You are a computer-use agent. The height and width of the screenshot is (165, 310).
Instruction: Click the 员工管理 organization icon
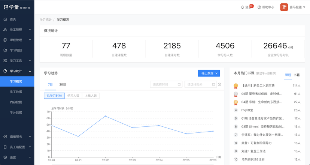(5, 30)
